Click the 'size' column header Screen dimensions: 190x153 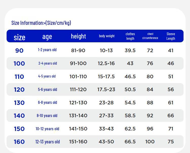click(20, 37)
